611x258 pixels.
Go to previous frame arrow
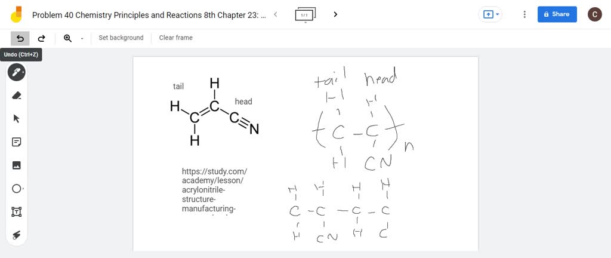276,14
